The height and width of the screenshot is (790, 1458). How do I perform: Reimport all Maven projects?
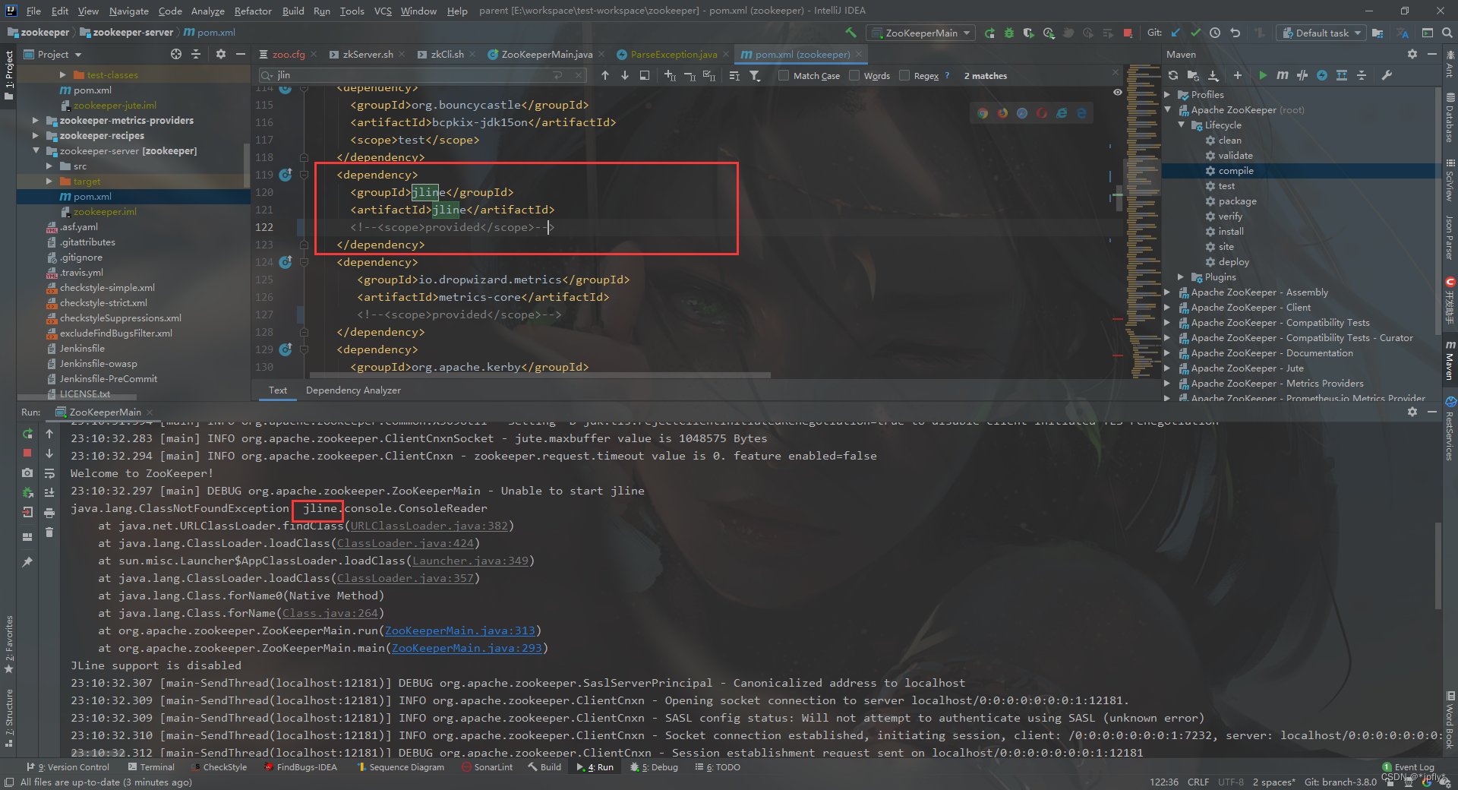click(x=1173, y=75)
